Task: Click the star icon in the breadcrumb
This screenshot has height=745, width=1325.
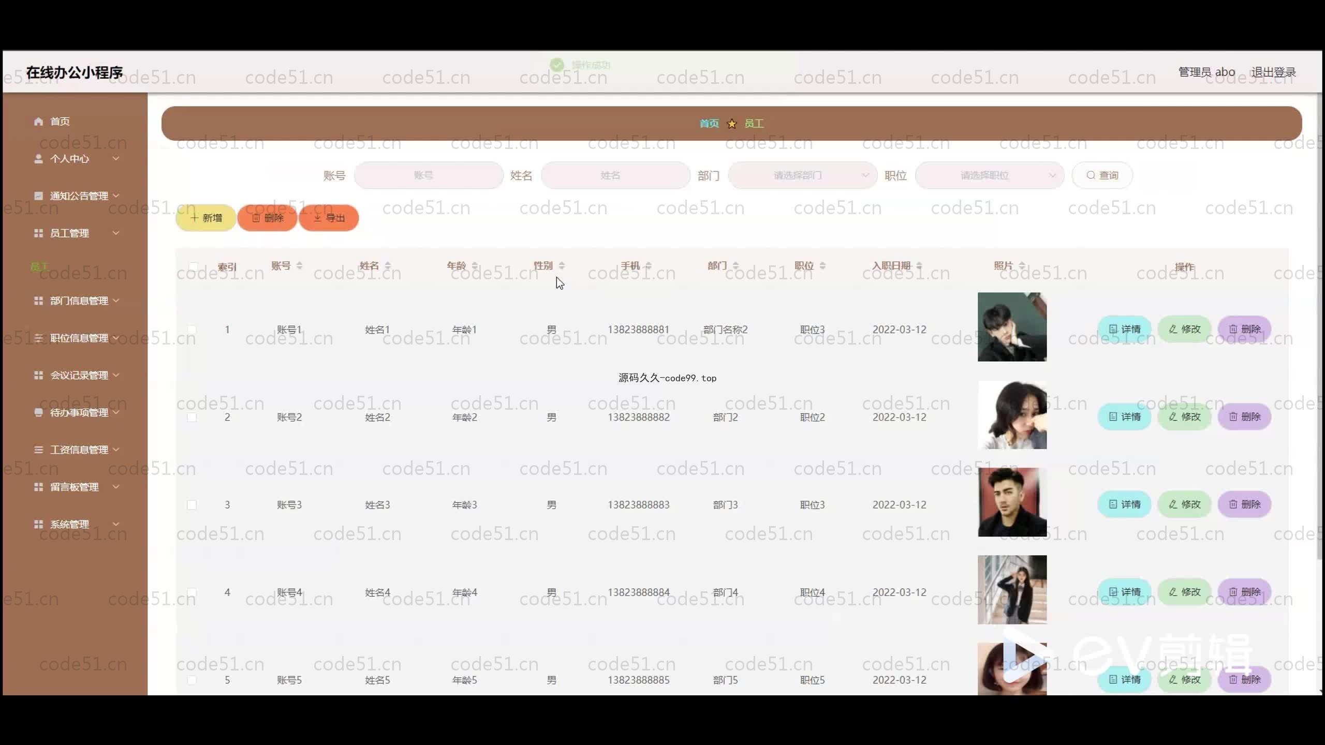Action: [x=732, y=124]
